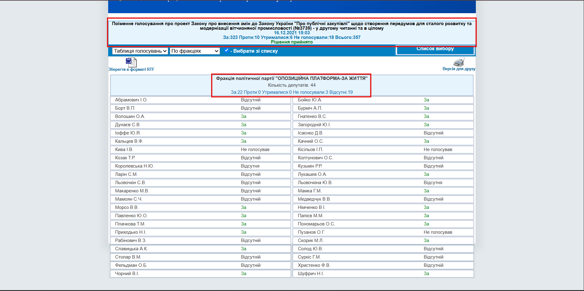
Task: Click 'Суркіс Г.М.' deputy name
Action: coord(309,257)
